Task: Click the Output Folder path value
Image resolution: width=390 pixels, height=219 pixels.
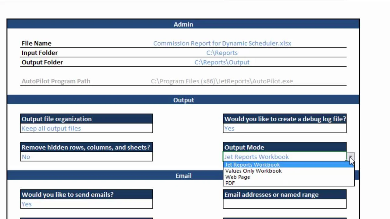Action: 222,62
